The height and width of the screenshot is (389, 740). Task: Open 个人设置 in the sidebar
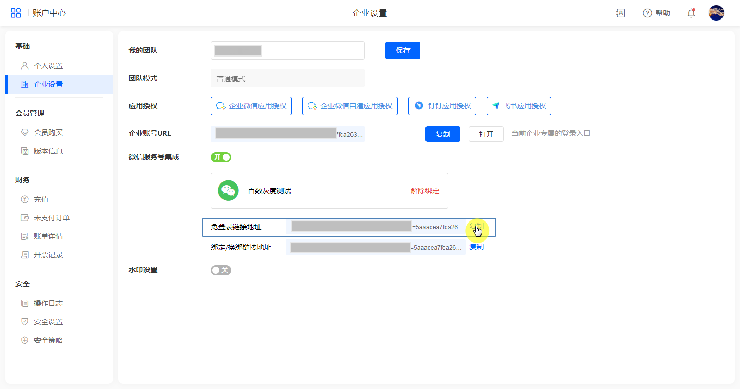48,66
